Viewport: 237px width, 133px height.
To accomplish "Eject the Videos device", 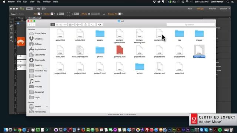I will click(47, 106).
